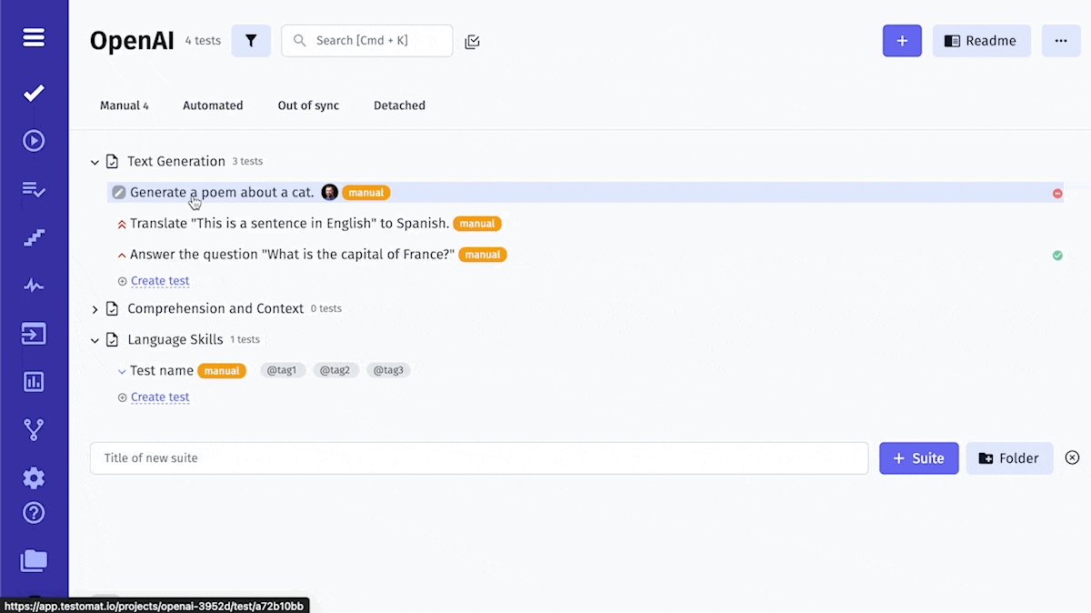Click Create test link under Text Generation
This screenshot has height=613, width=1091.
point(160,281)
